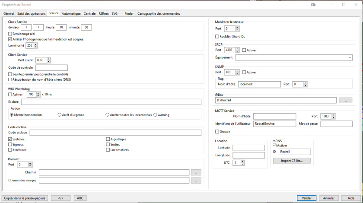Adjust the MQTT port 1883 spinner
The image size is (363, 203).
click(333, 116)
